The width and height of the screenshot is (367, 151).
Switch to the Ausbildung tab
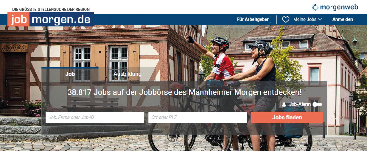(127, 74)
